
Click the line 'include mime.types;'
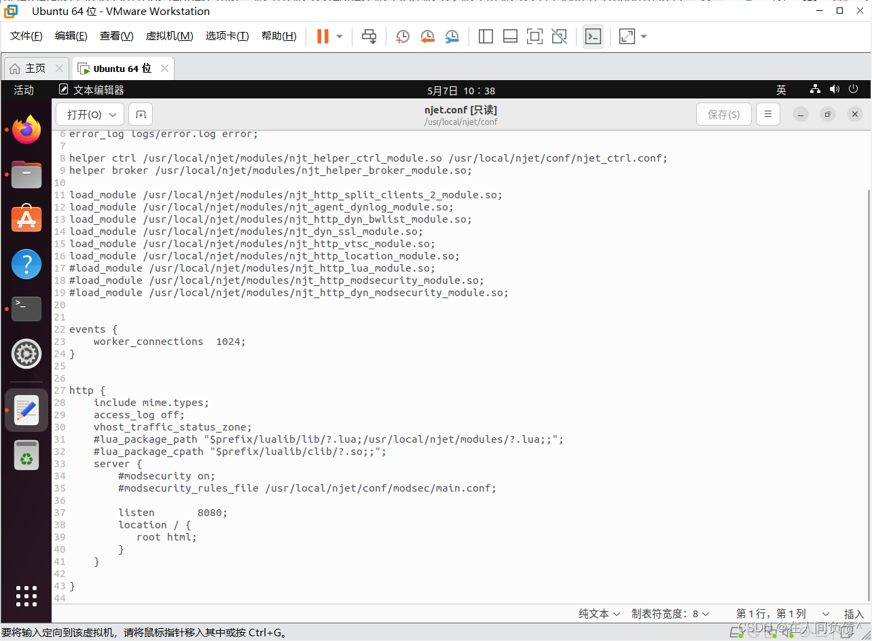pos(151,403)
